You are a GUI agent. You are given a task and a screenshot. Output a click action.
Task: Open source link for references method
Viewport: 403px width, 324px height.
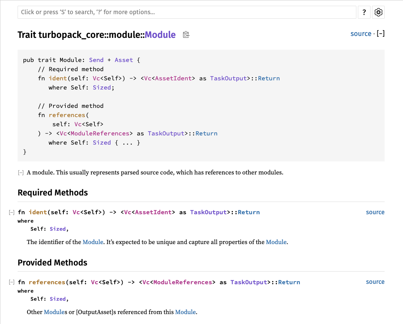click(375, 282)
